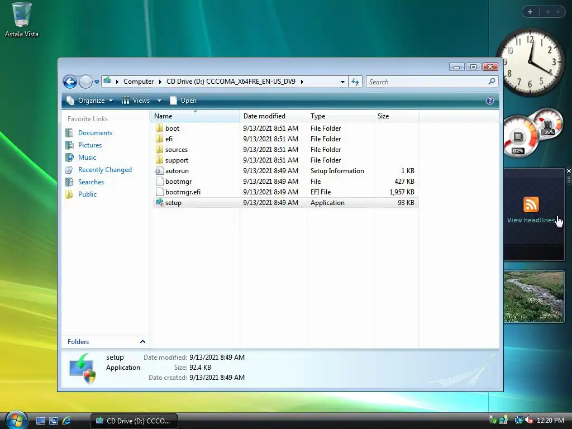The height and width of the screenshot is (429, 572).
Task: Expand the arrow after Computer breadcrumb
Action: [160, 82]
